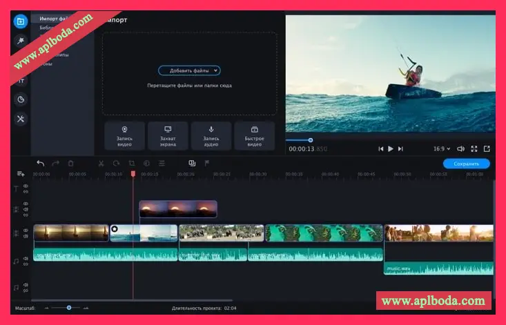Click the Длительность проекта: 02:04 text
Image resolution: width=506 pixels, height=325 pixels.
(x=204, y=308)
